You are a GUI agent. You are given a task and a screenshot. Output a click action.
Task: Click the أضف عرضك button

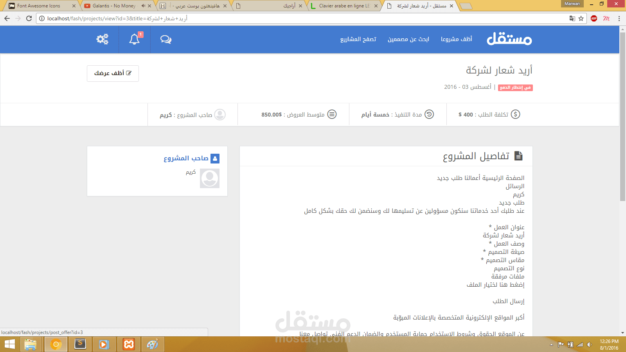(x=113, y=73)
